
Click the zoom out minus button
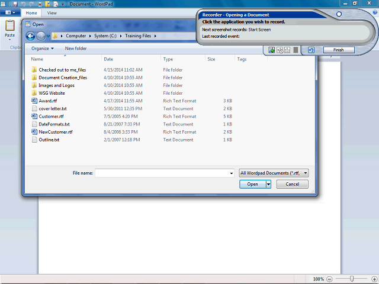[329, 279]
